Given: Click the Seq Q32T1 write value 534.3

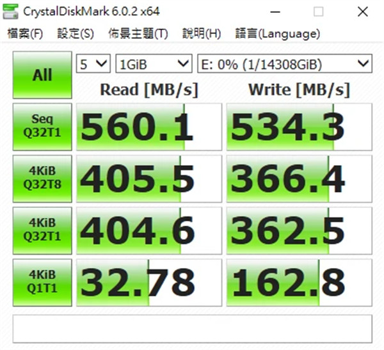Looking at the screenshot, I should (300, 127).
